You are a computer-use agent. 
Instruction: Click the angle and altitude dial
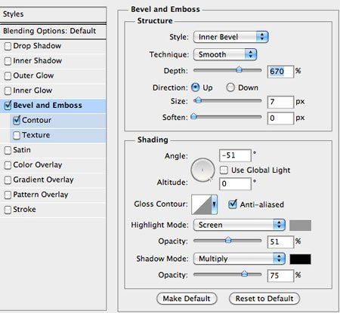pos(202,170)
